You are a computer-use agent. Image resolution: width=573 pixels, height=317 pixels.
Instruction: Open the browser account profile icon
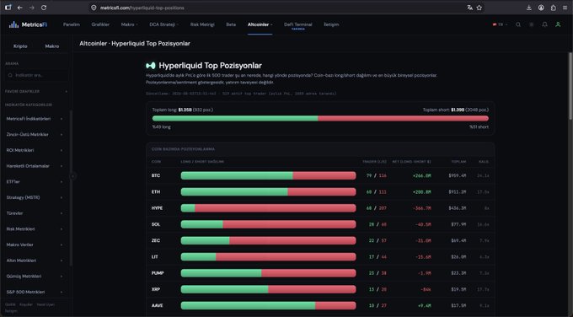541,8
